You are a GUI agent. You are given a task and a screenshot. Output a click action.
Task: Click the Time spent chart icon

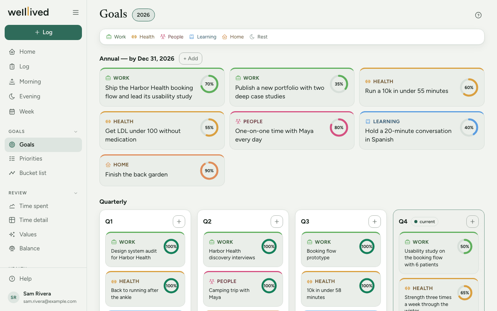[12, 206]
